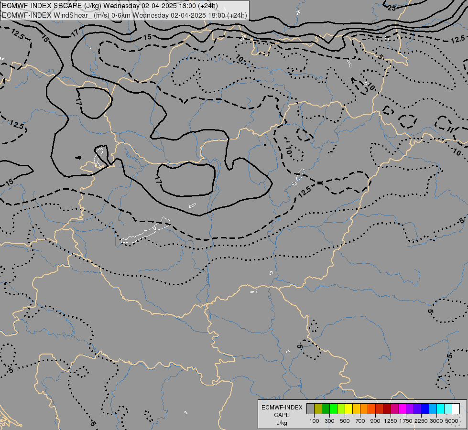Click the 300 value in the legend

tap(329, 421)
